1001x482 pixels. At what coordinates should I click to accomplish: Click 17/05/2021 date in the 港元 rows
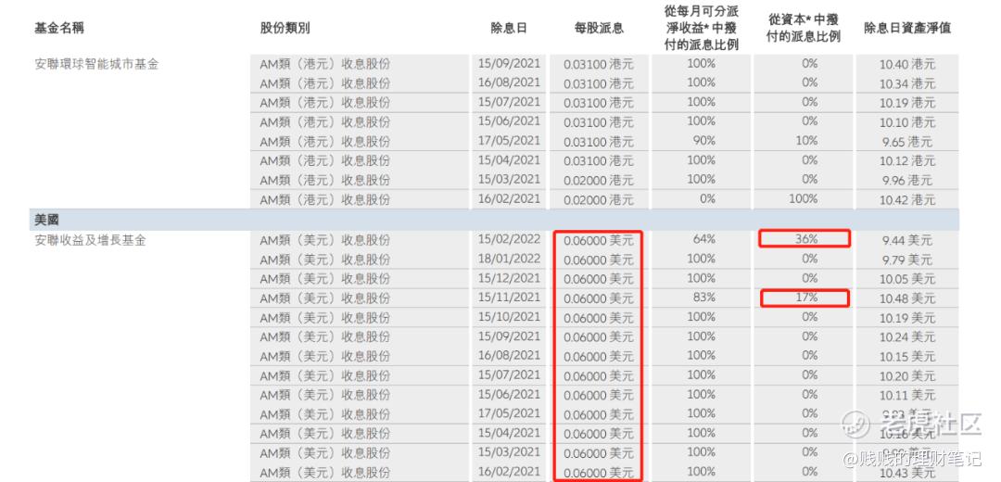click(x=509, y=141)
